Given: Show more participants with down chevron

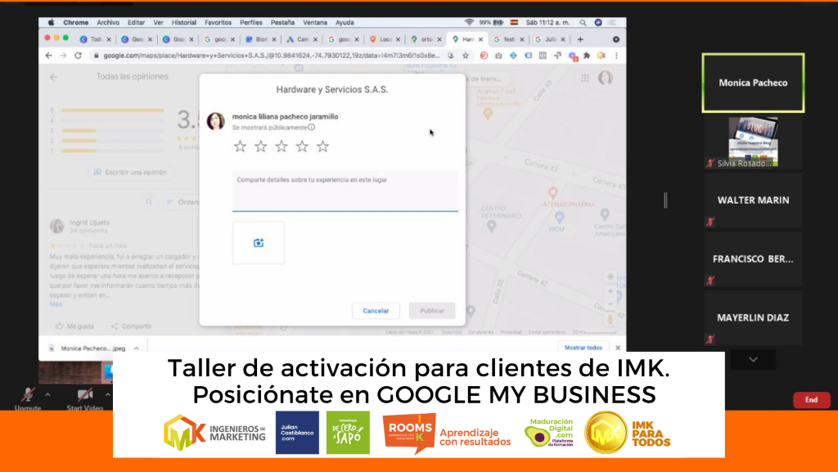Looking at the screenshot, I should coord(753,360).
